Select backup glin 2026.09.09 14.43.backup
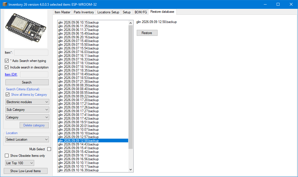 click(x=93, y=144)
